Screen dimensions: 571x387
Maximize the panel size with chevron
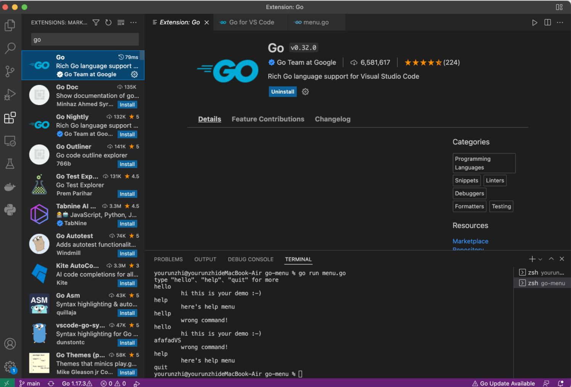[x=551, y=259]
